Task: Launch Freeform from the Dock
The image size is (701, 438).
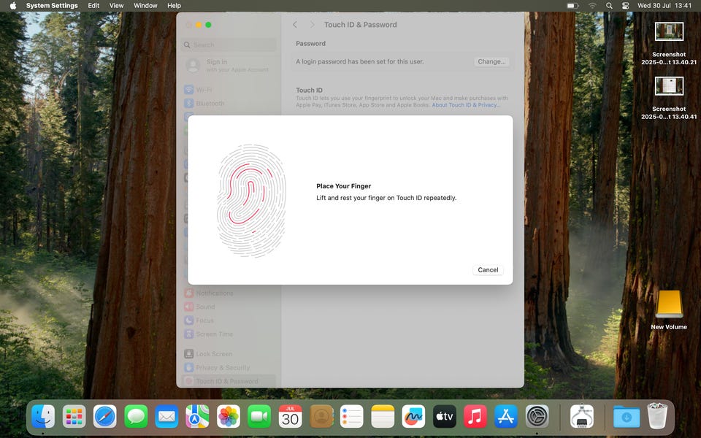Action: [413, 417]
